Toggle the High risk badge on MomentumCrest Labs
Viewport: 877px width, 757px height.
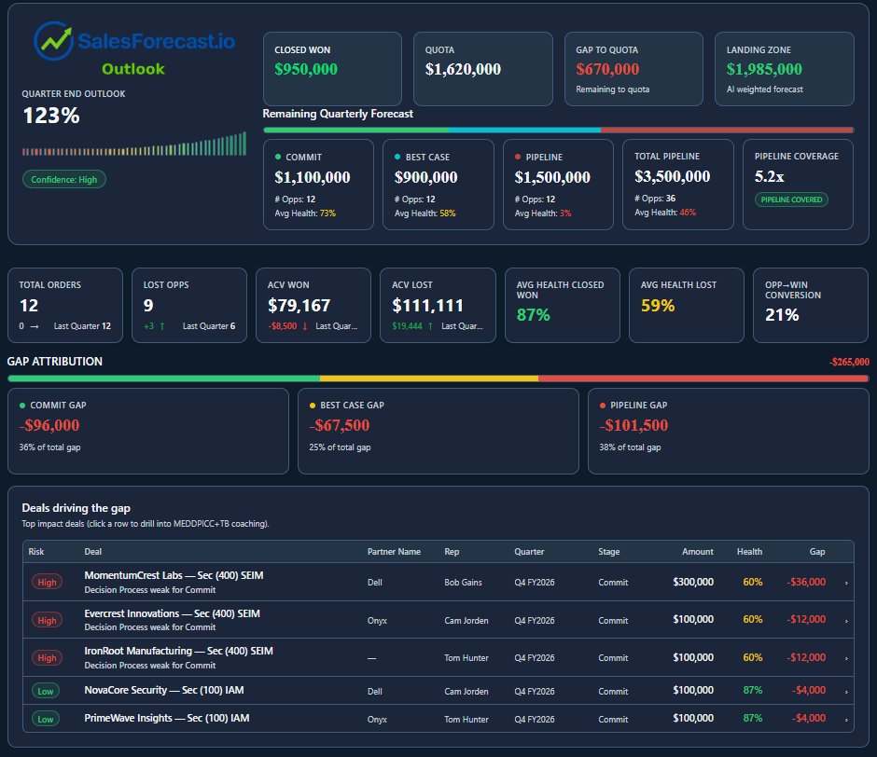tap(47, 581)
